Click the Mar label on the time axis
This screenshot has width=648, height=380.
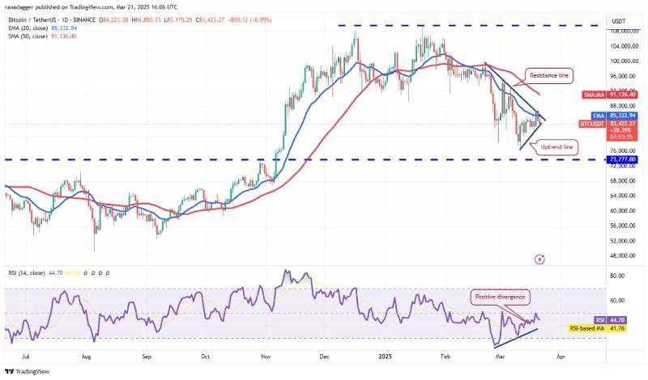[500, 356]
